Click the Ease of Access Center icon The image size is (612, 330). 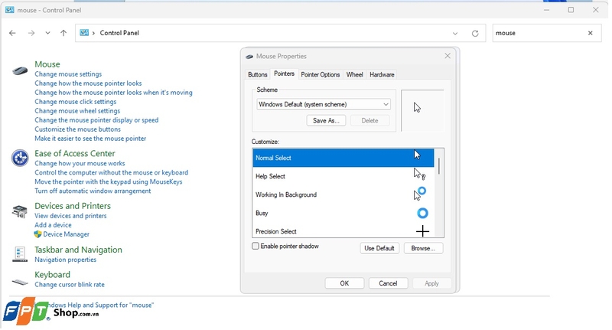coord(21,158)
